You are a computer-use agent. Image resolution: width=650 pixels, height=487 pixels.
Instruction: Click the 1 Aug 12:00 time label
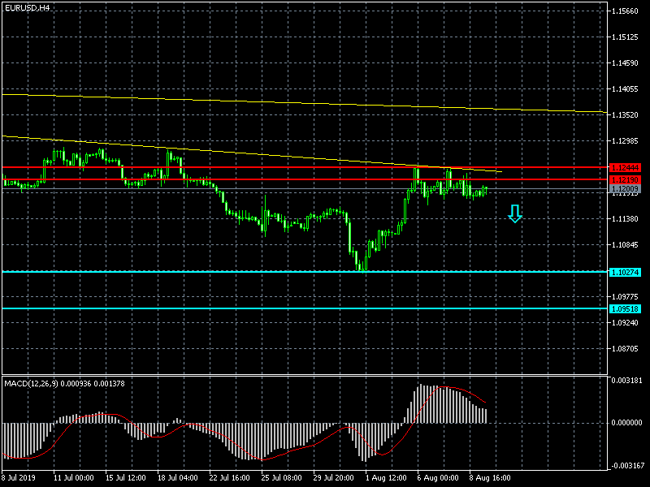(387, 478)
